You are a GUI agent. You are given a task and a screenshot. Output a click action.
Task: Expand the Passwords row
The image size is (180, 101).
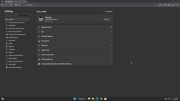pyautogui.click(x=75, y=45)
